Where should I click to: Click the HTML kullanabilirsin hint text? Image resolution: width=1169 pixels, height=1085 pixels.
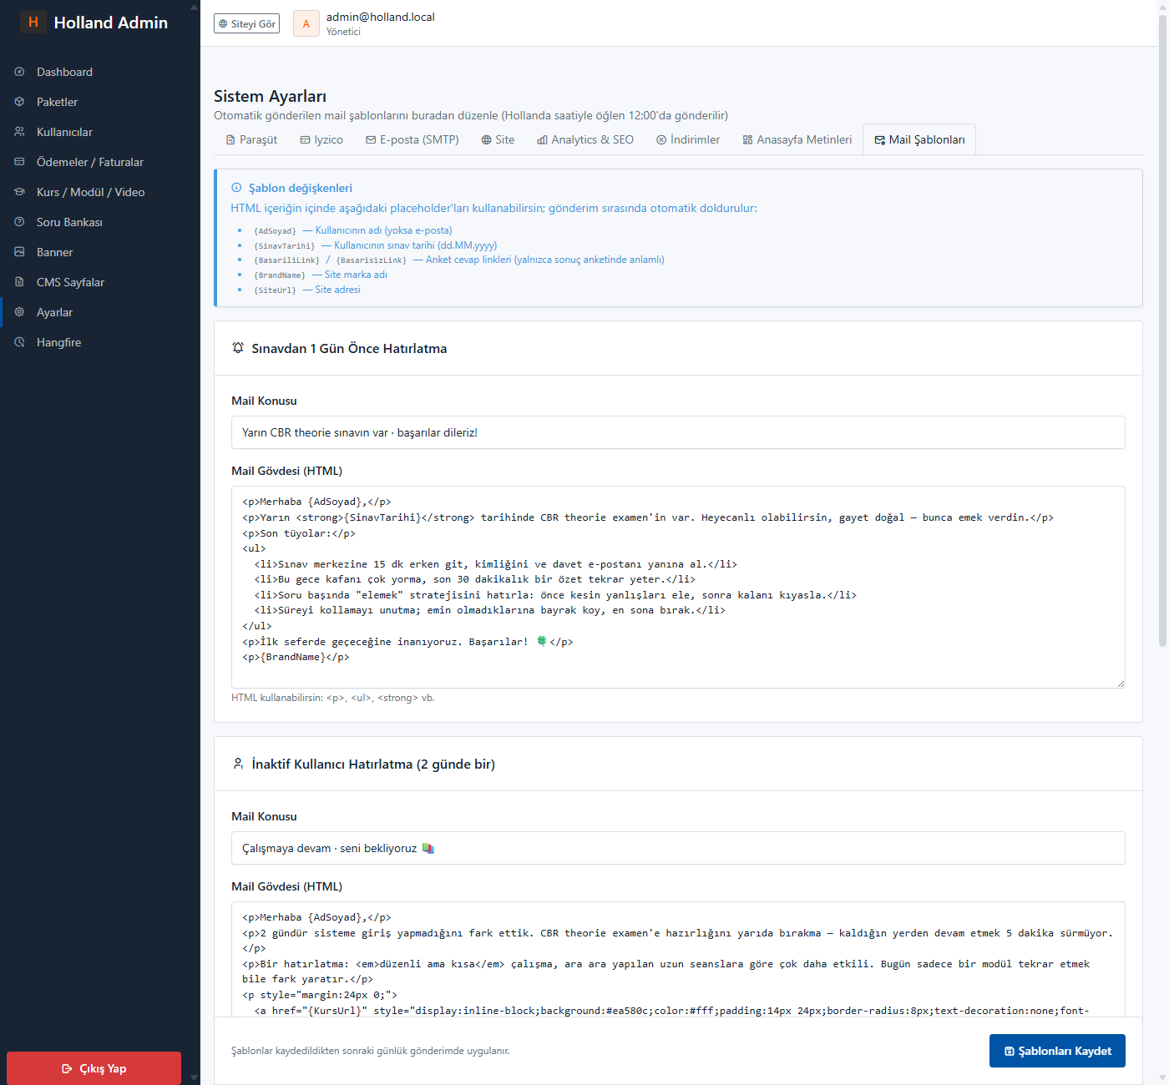coord(333,698)
